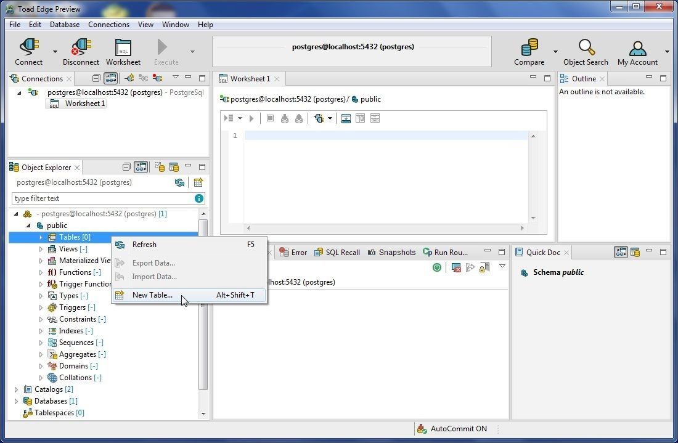Image resolution: width=678 pixels, height=443 pixels.
Task: Switch to the Error tab
Action: 293,253
